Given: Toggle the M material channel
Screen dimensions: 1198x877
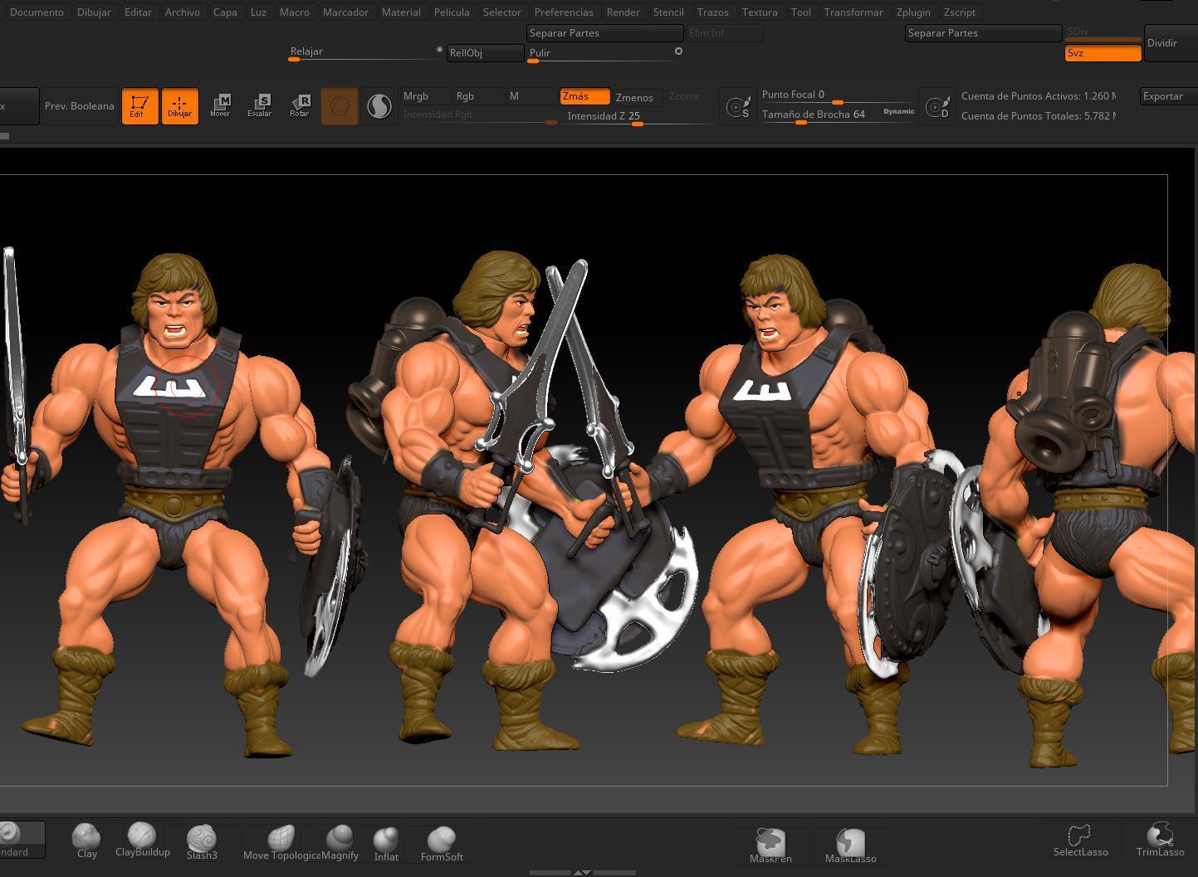Looking at the screenshot, I should pos(531,96).
